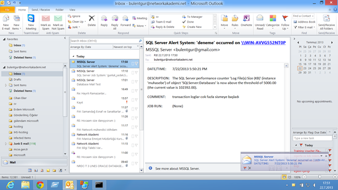Create New quick step
The image size is (338, 190).
pyautogui.click(x=192, y=27)
